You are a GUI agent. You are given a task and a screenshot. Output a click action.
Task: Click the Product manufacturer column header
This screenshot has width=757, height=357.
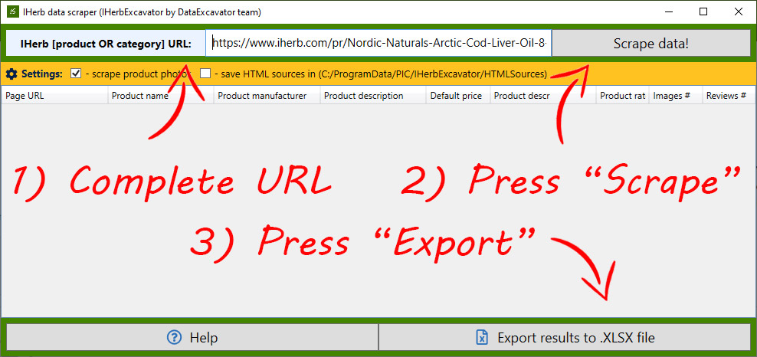tap(267, 96)
